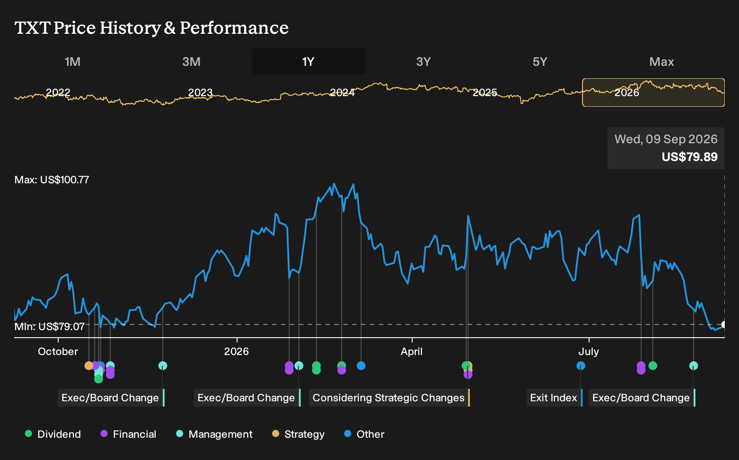
Task: Click the 'Wed, 09 Sep 2026' tooltip date
Action: click(666, 139)
